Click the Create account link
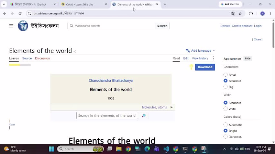275x154 pixels. coord(242,26)
